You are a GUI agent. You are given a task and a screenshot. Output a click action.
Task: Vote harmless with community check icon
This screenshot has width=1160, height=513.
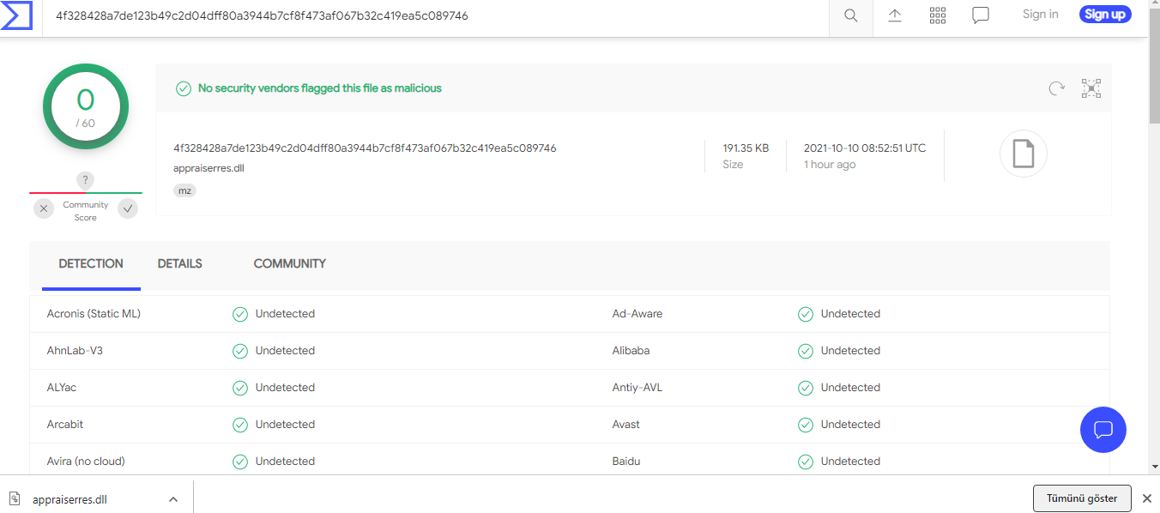click(128, 208)
